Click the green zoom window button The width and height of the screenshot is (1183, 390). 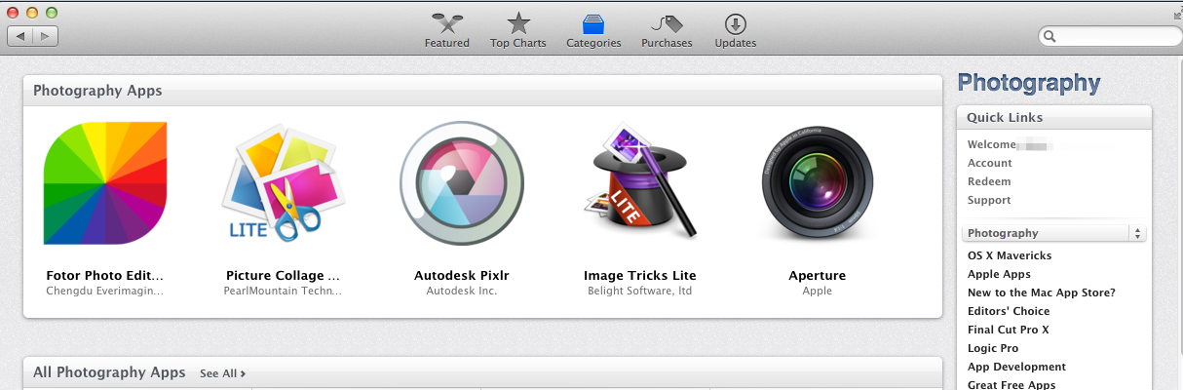(x=51, y=12)
